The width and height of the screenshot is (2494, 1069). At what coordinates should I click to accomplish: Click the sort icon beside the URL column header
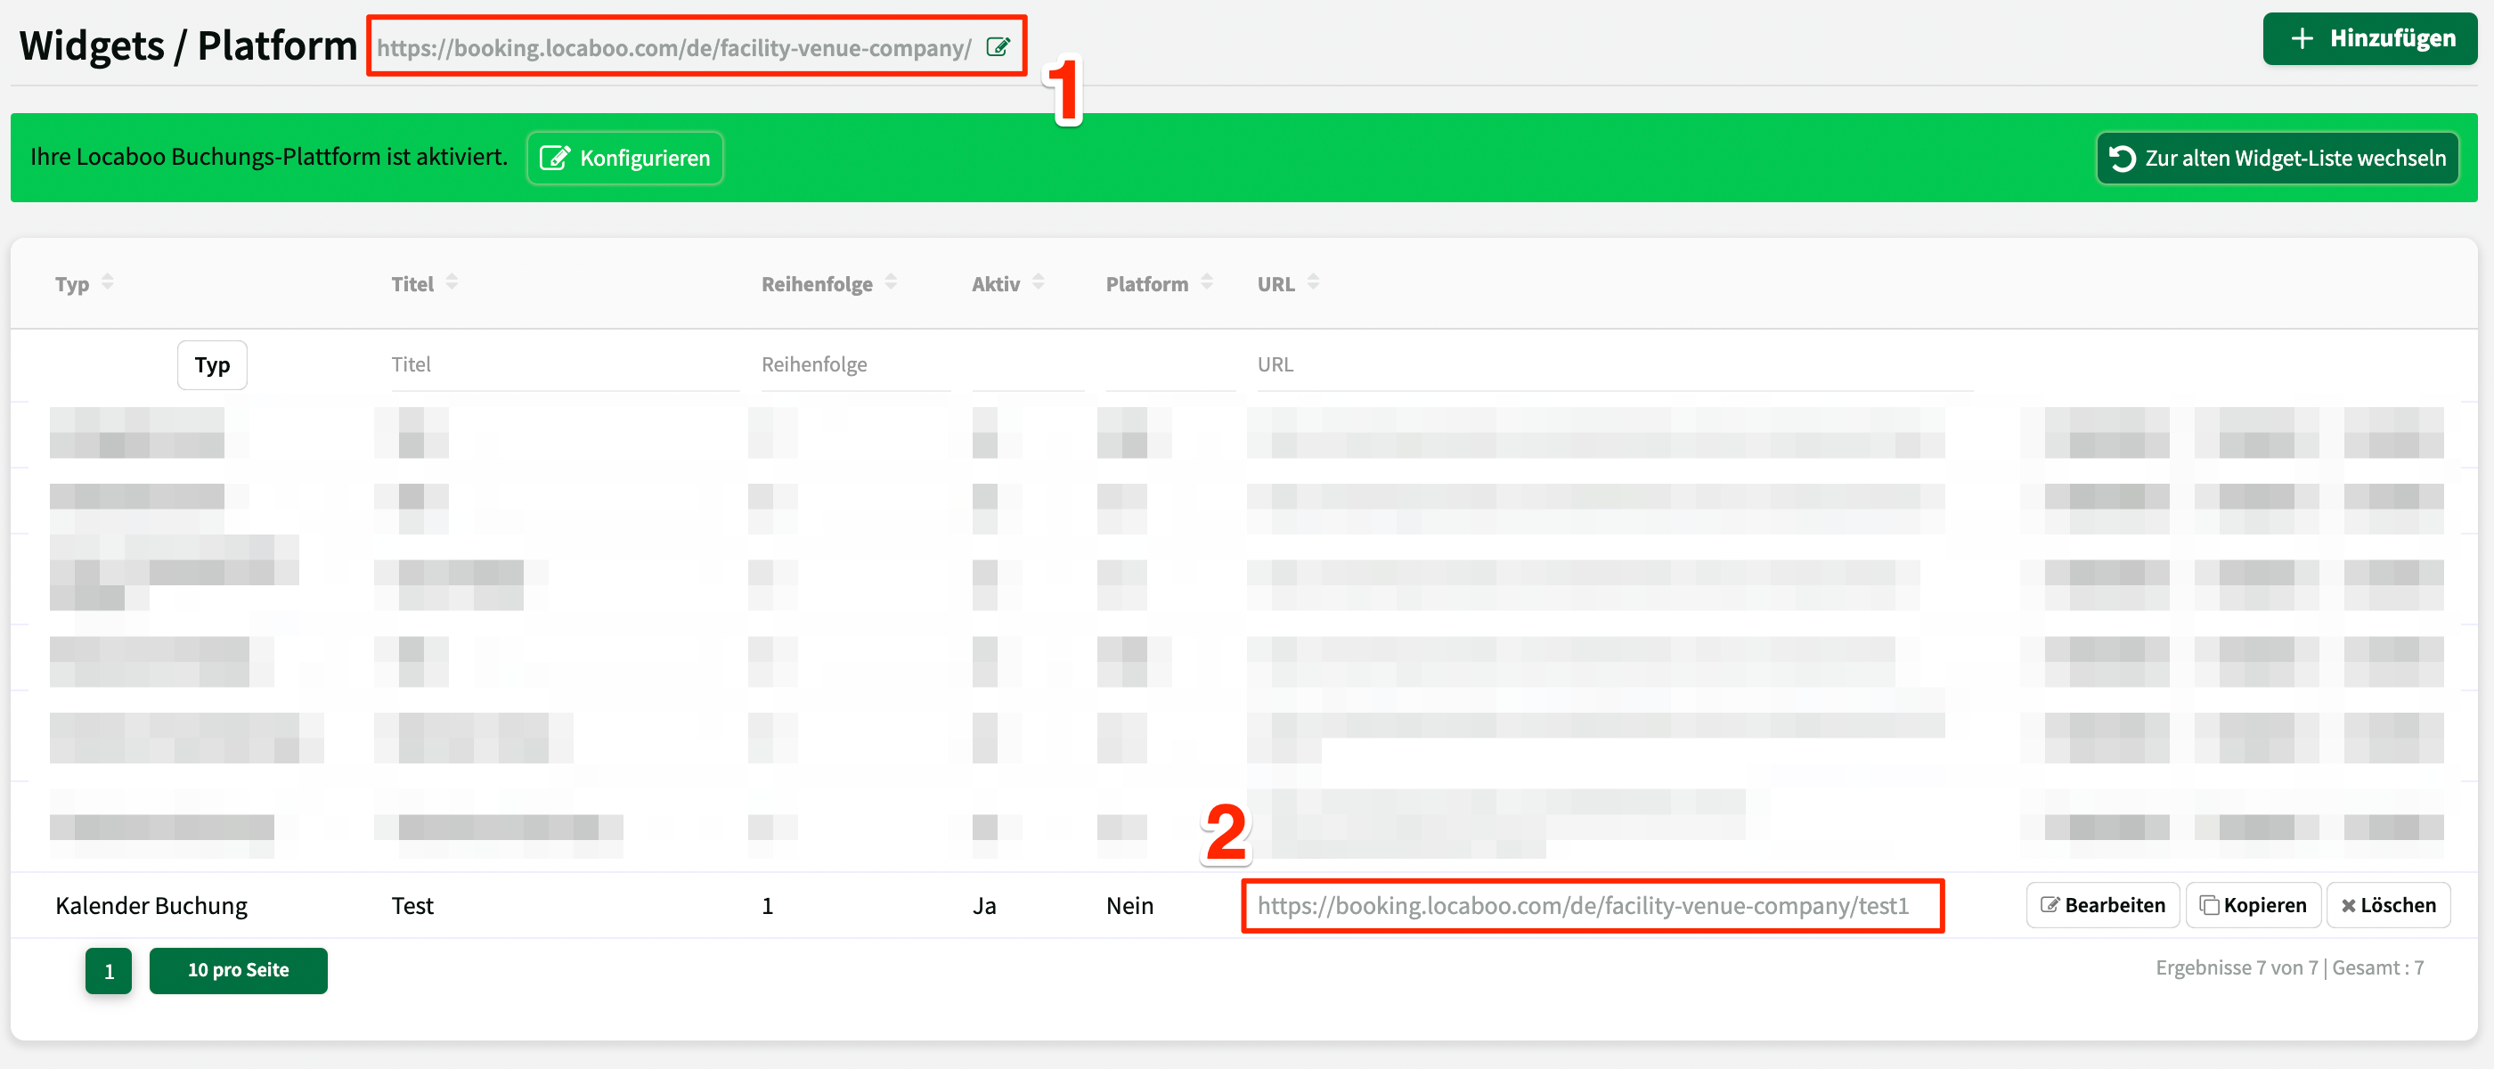pos(1314,282)
